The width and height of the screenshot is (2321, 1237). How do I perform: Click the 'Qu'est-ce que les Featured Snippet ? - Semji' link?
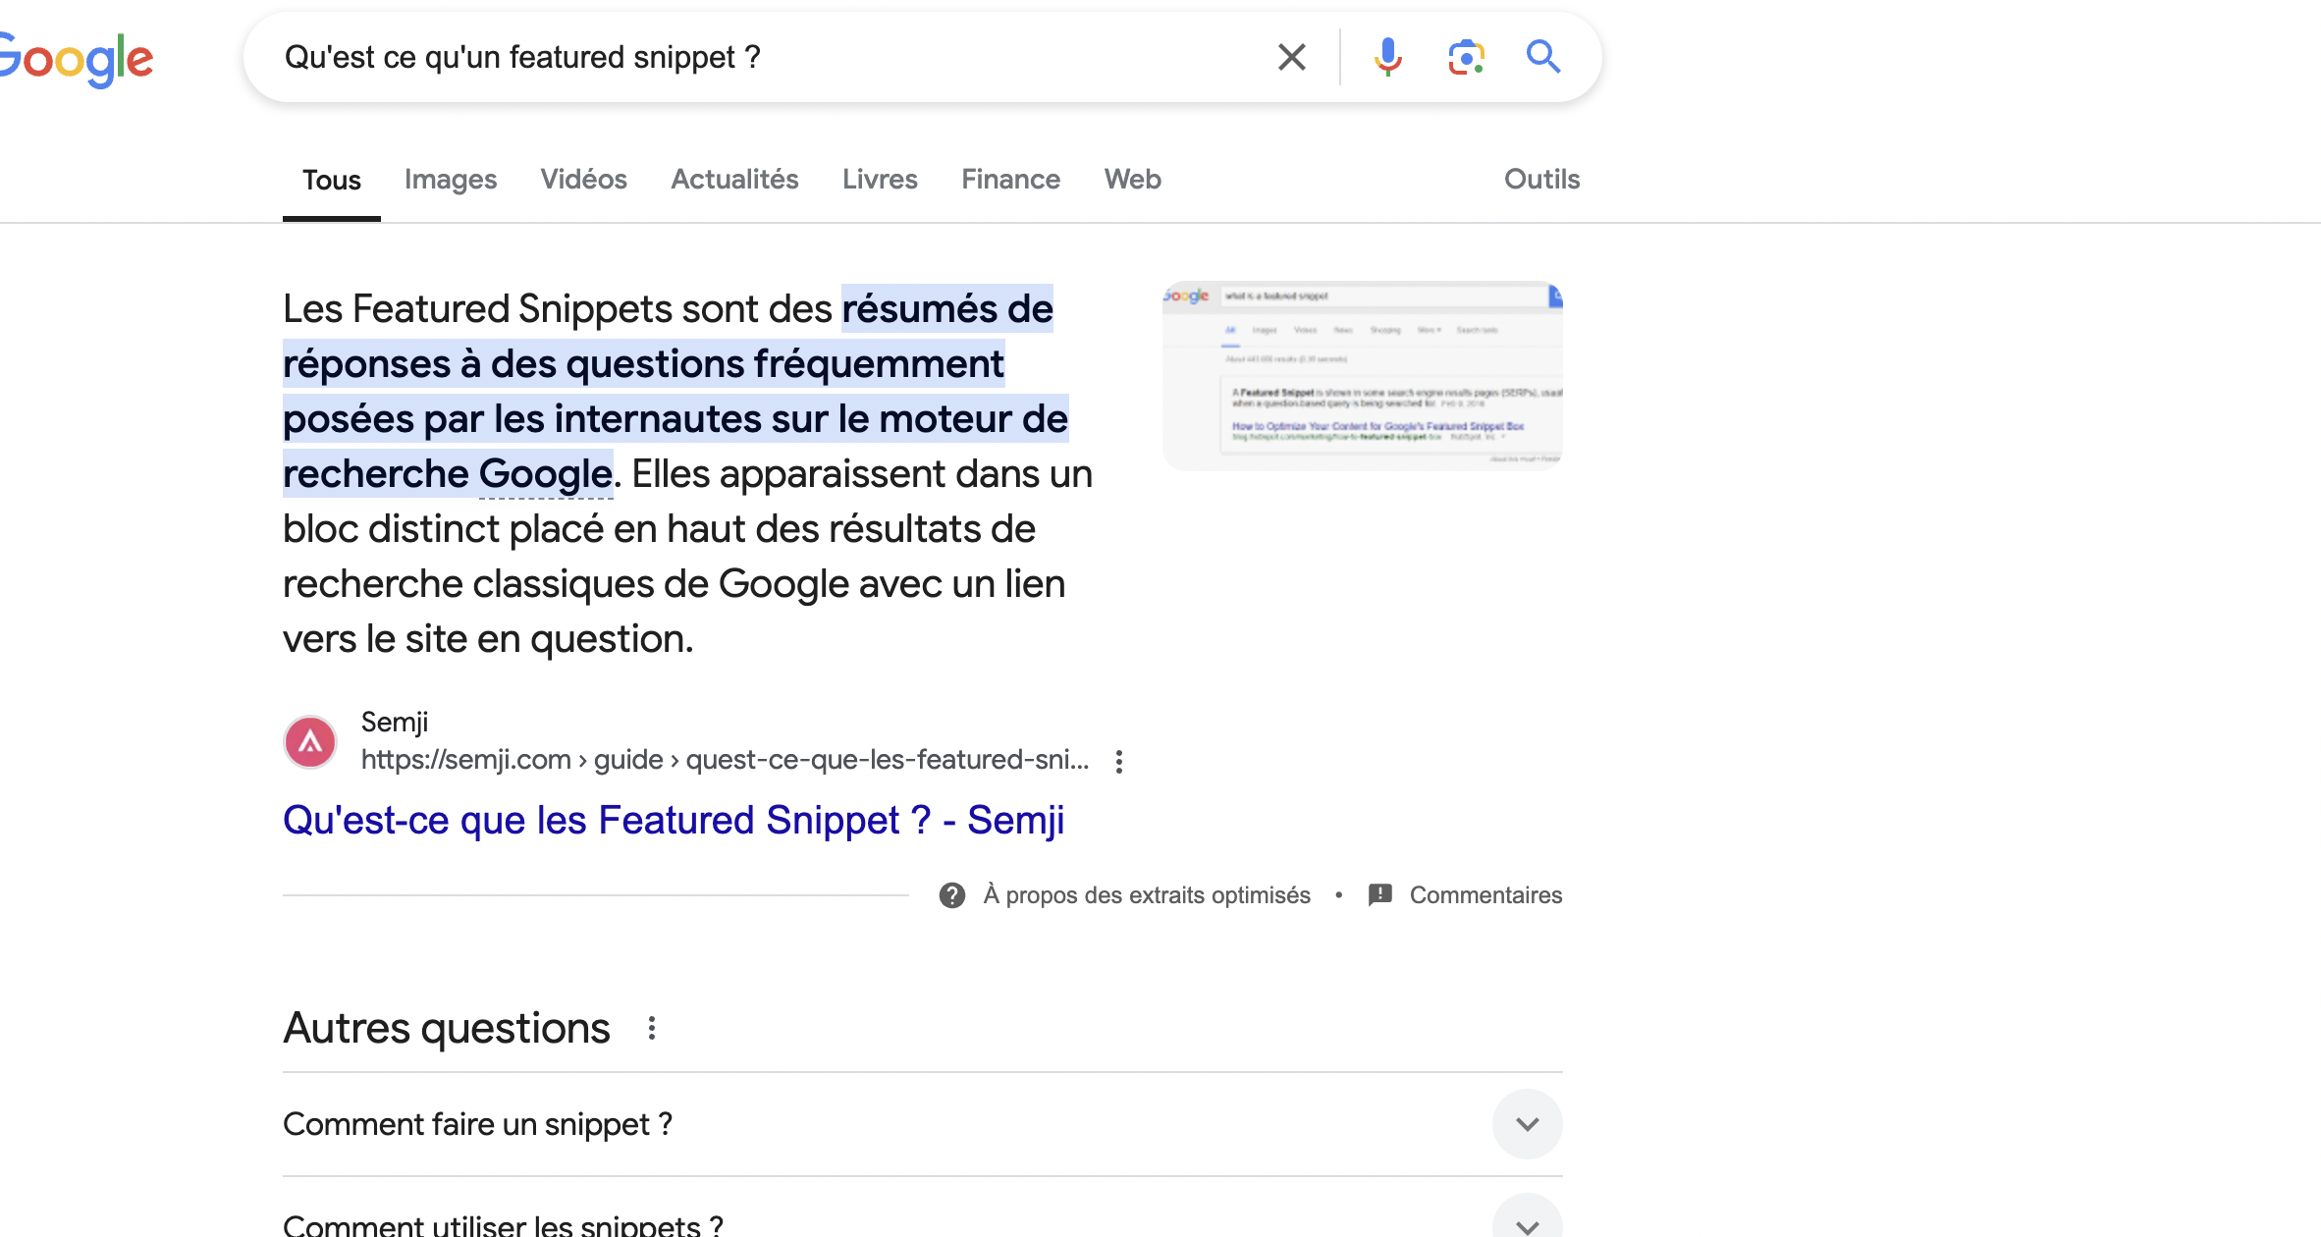(674, 820)
